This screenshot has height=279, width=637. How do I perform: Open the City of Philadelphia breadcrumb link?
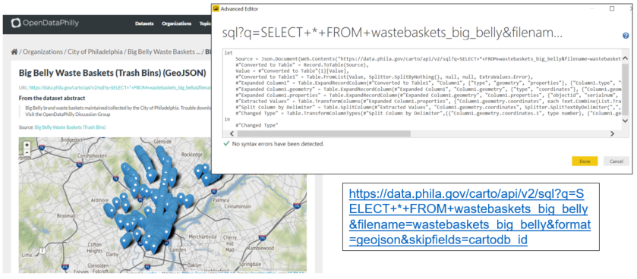[x=96, y=52]
